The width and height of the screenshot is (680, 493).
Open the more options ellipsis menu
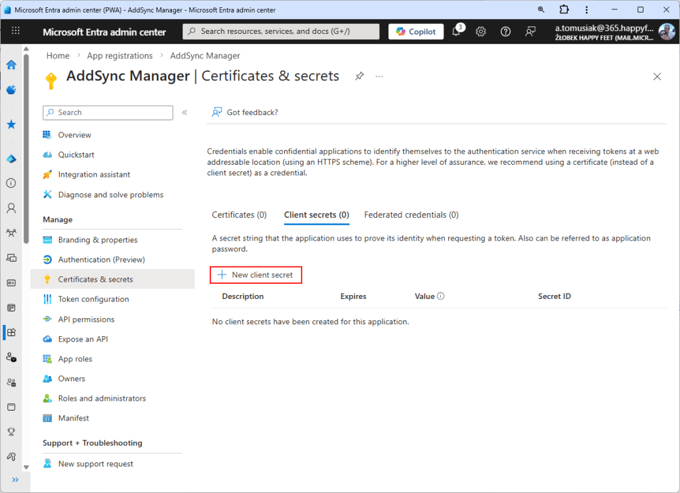point(379,76)
